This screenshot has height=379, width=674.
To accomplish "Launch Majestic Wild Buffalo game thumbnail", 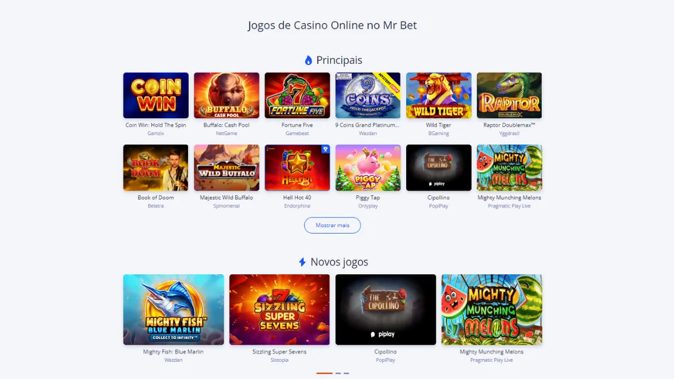I will (226, 167).
